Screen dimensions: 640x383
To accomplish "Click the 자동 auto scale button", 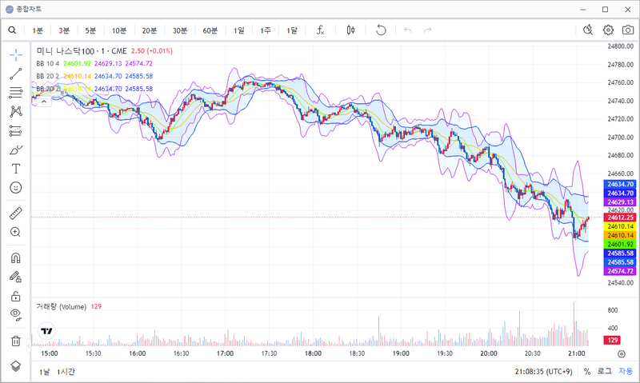I will click(625, 372).
